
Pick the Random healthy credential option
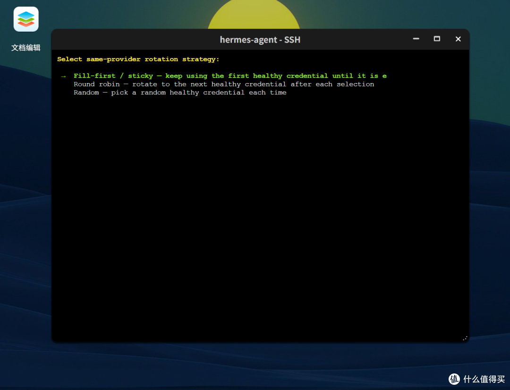click(180, 93)
